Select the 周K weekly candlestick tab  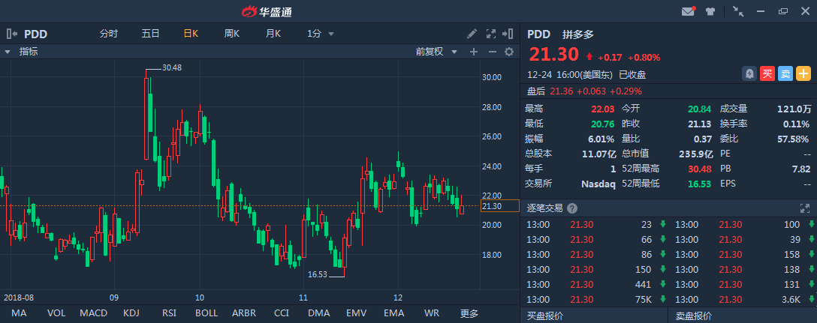[x=232, y=34]
